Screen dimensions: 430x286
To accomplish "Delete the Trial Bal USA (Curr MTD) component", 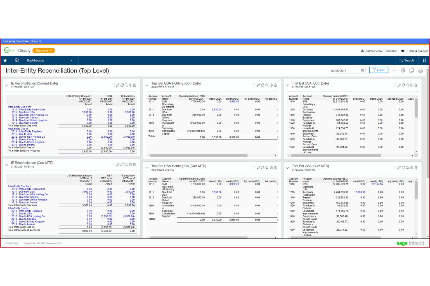I will pos(416,167).
